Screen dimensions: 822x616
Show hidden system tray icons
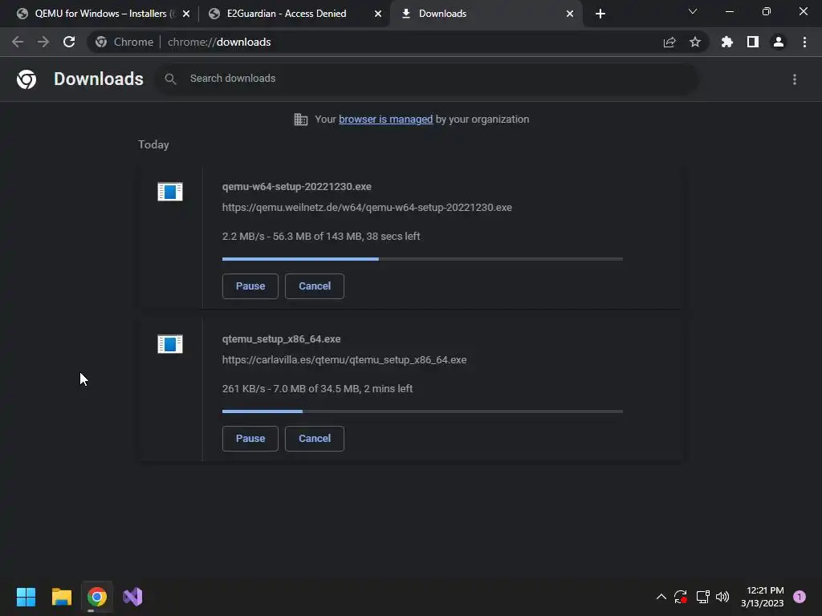click(x=661, y=597)
